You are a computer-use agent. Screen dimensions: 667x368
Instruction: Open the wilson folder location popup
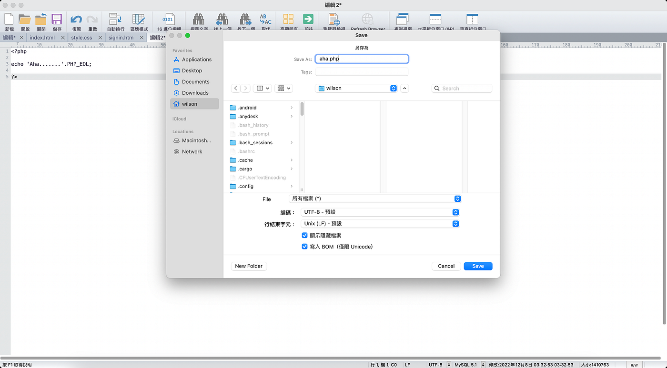[356, 88]
